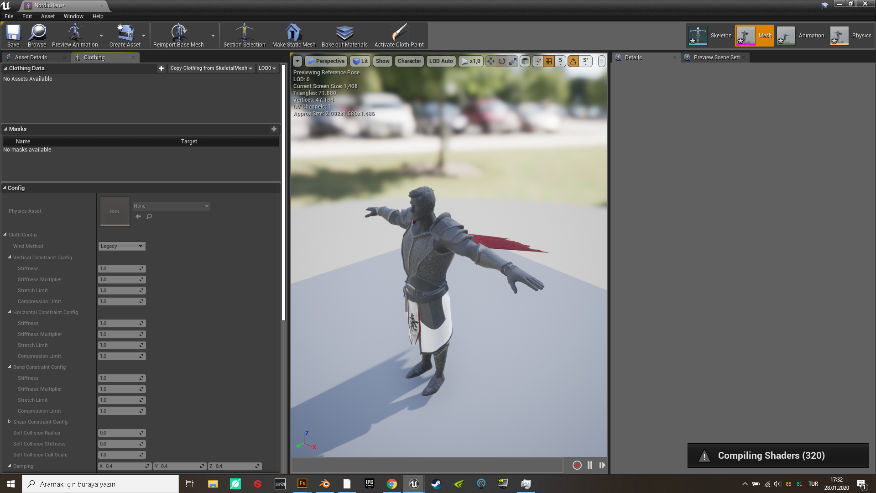The image size is (876, 493).
Task: Search for the physics asset magnifier icon
Action: pos(149,216)
